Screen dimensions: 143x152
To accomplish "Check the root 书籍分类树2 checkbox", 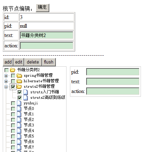I will (x=7, y=70).
